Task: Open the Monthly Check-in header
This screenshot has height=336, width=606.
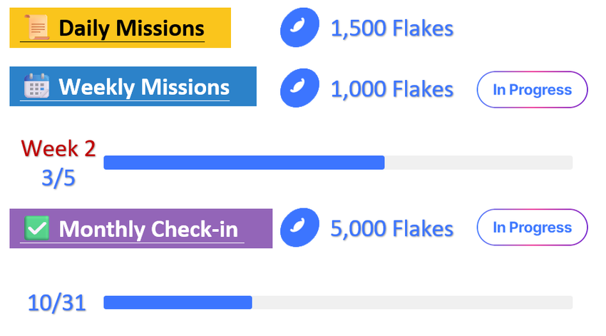Action: coord(141,228)
